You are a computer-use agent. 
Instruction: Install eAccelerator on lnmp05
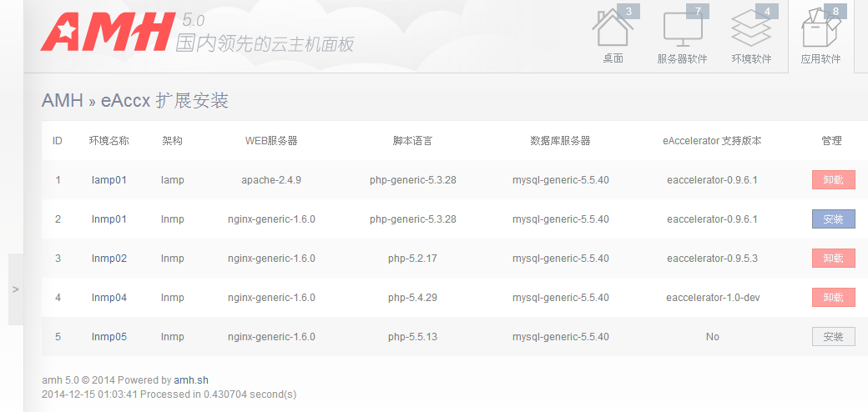click(x=833, y=337)
